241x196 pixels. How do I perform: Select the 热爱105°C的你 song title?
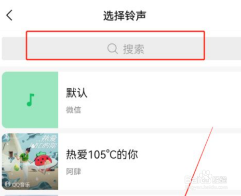point(102,154)
